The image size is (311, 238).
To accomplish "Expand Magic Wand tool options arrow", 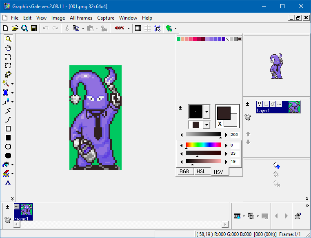I will (x=13, y=84).
